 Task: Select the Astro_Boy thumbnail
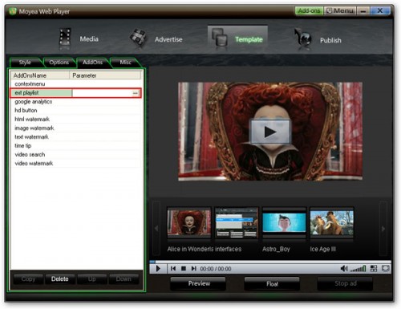point(284,222)
